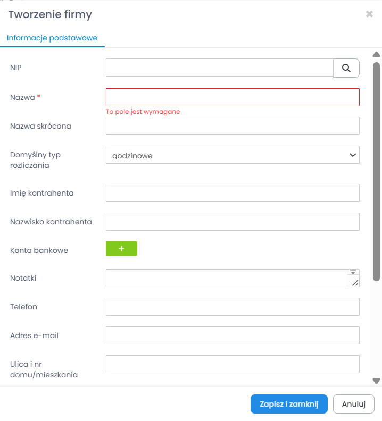Click into the required Nazwa field
Image resolution: width=382 pixels, height=421 pixels.
(232, 97)
